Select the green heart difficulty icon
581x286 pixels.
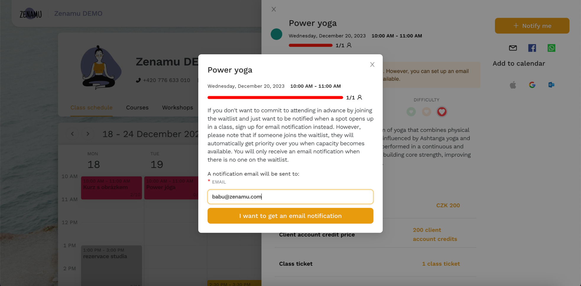[411, 112]
